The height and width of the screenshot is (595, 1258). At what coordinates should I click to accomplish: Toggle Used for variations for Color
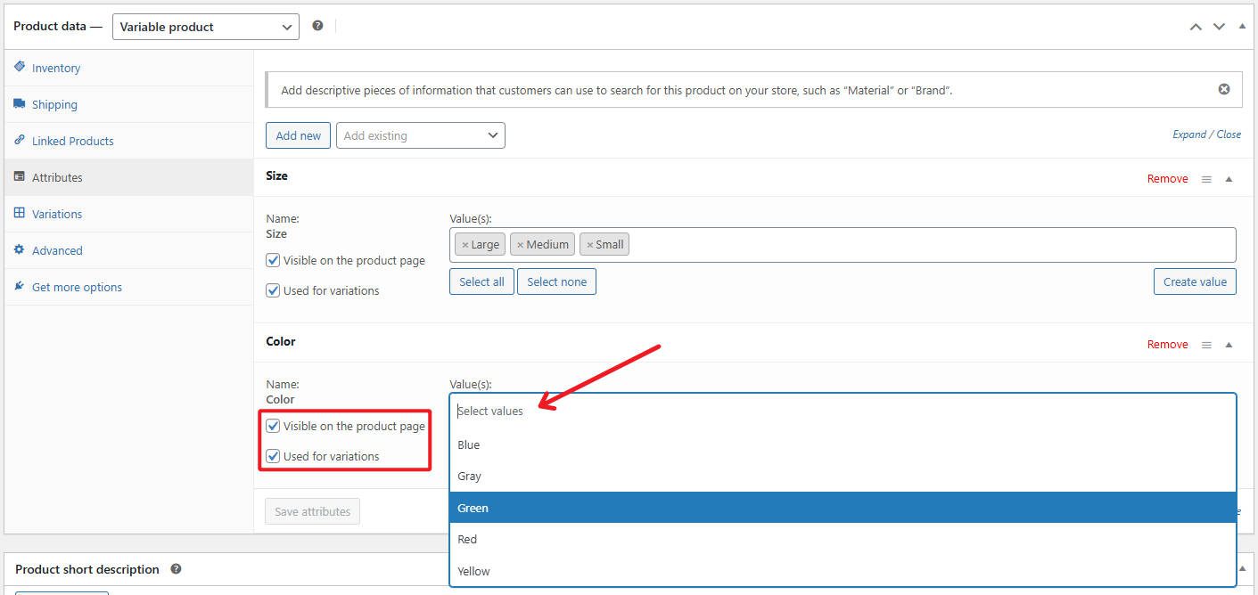[x=273, y=456]
